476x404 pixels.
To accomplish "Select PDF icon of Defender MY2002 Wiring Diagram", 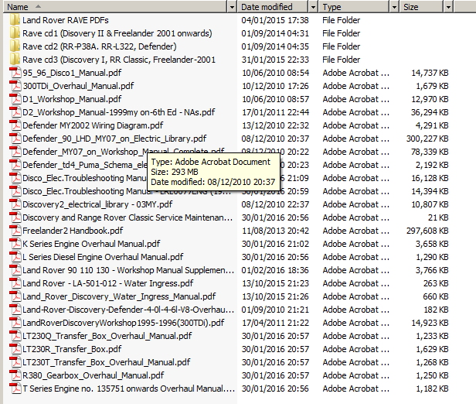I will [x=15, y=125].
